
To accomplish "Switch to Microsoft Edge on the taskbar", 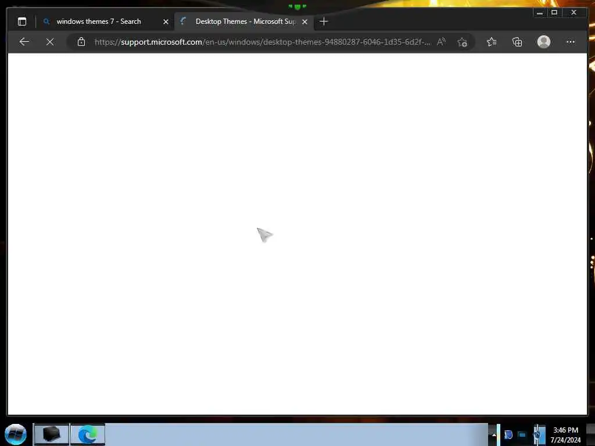I will (88, 434).
